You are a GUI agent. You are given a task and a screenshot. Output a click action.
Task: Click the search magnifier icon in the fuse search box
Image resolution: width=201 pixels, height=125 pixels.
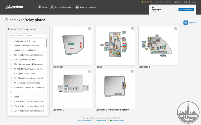click(x=10, y=35)
